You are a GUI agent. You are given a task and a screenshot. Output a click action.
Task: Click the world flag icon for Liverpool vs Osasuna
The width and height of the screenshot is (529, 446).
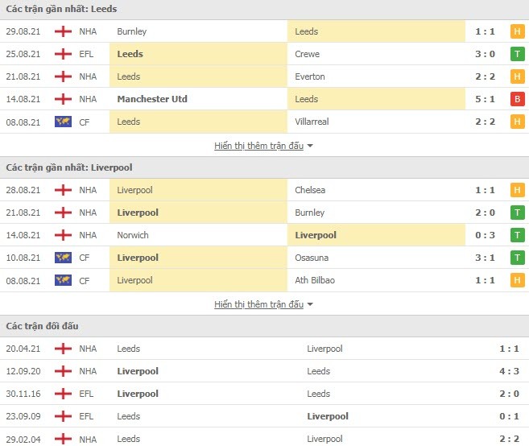pos(63,258)
